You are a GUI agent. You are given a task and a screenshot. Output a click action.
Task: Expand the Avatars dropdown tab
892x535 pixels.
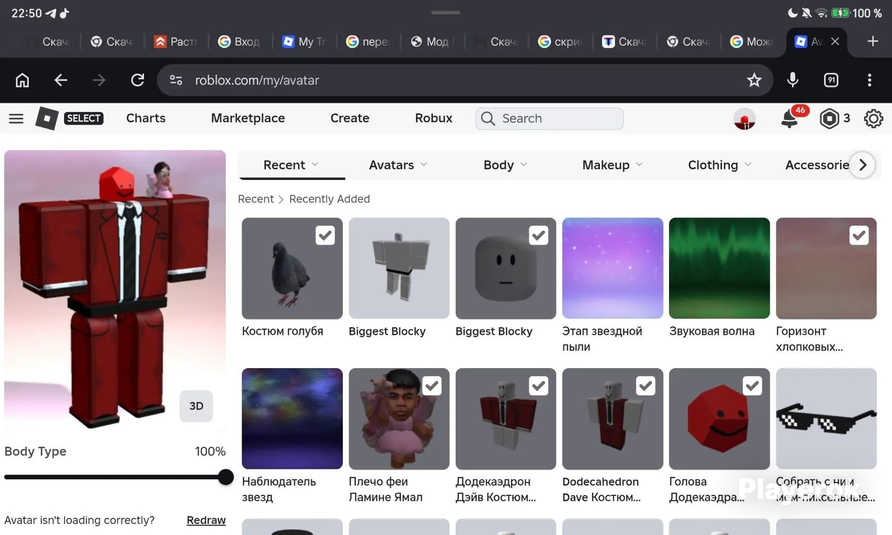[398, 165]
